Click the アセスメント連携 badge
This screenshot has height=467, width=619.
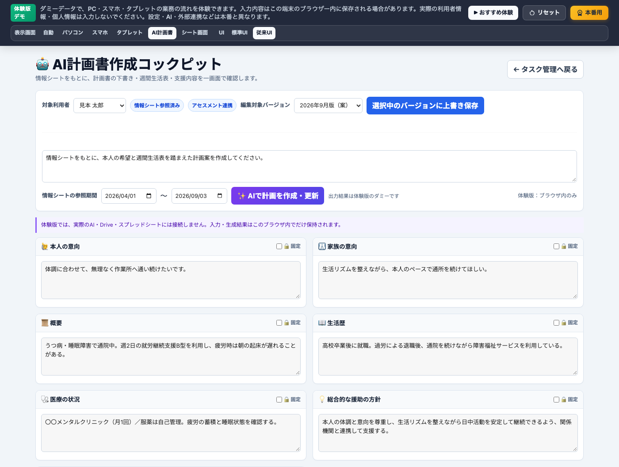[212, 106]
